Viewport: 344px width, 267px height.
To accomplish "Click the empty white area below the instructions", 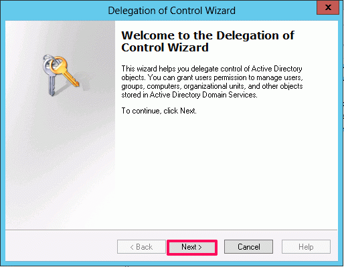I will pos(226,172).
